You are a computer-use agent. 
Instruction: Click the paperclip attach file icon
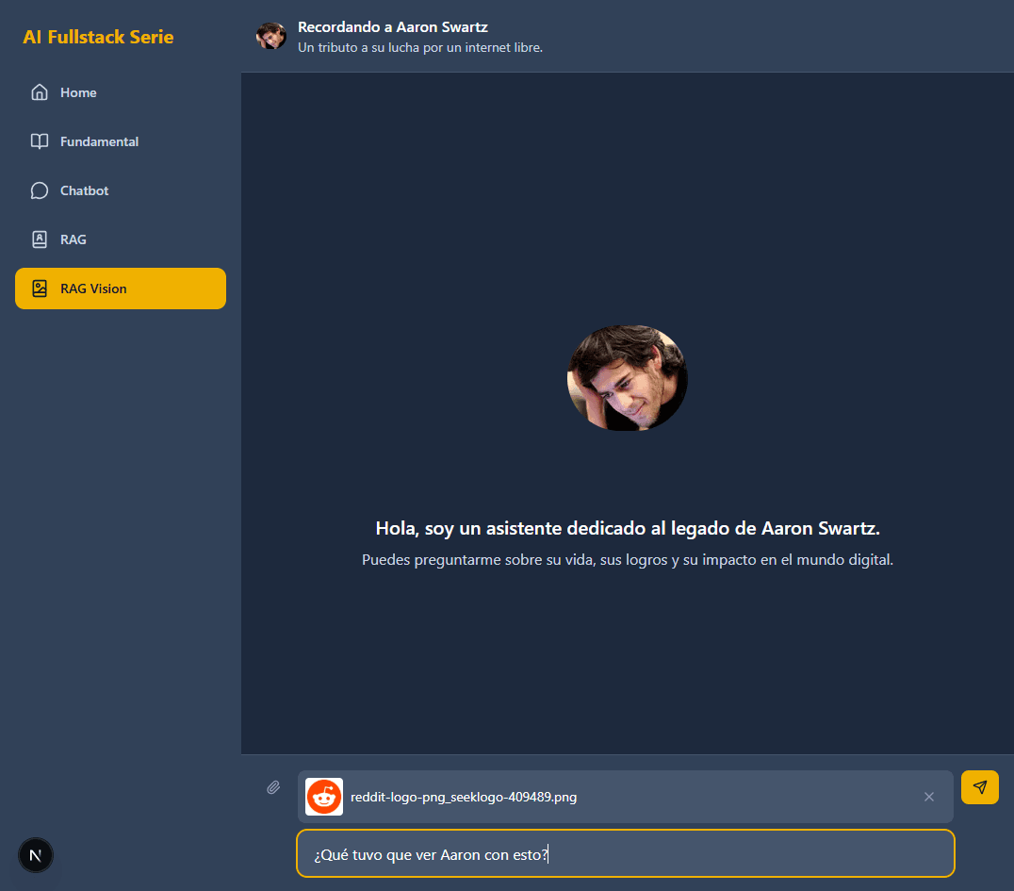tap(273, 787)
